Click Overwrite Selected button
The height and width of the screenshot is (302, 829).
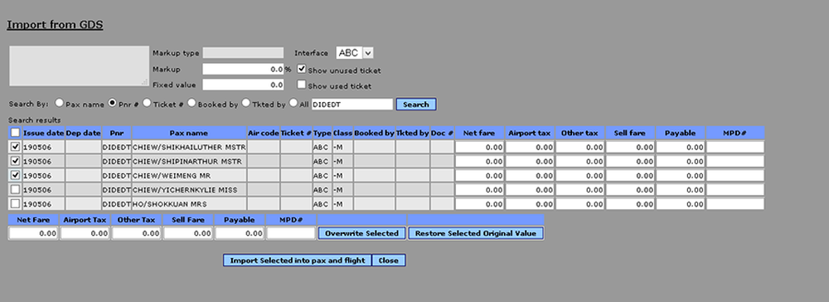361,233
